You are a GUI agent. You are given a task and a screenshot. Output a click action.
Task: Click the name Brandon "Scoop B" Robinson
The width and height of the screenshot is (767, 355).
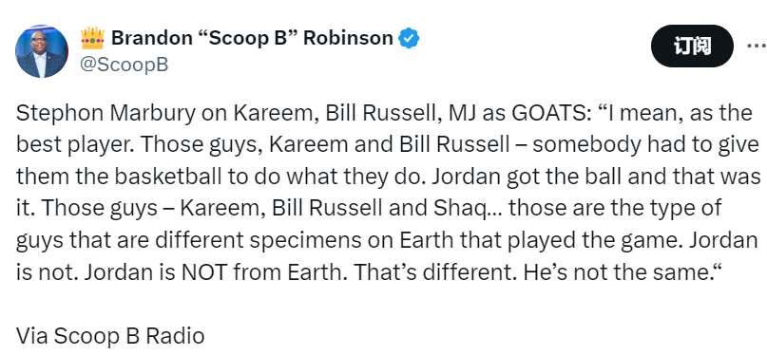point(252,38)
